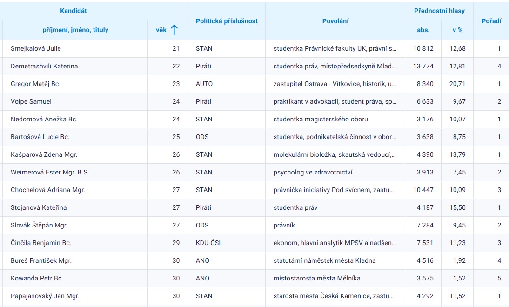The width and height of the screenshot is (509, 307).
Task: Click the Pořadí column header
Action: [491, 21]
